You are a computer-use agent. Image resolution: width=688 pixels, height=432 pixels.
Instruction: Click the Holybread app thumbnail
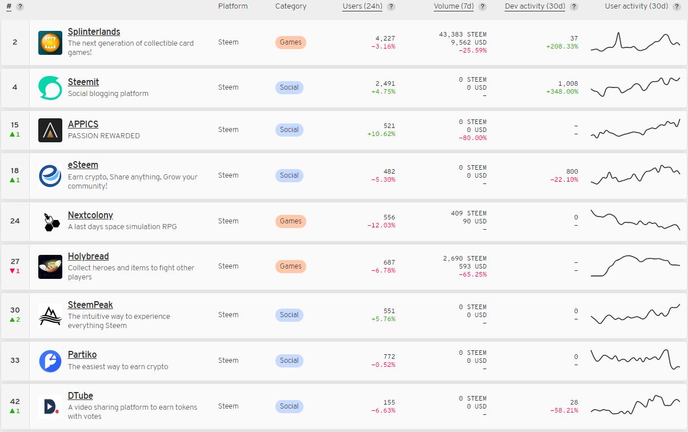pos(50,266)
